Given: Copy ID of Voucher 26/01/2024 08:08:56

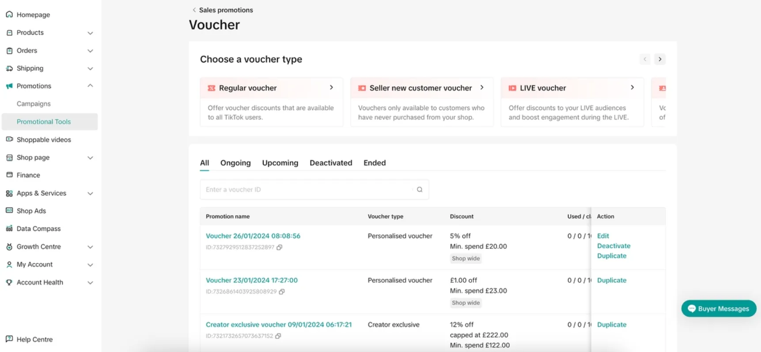Looking at the screenshot, I should tap(280, 247).
